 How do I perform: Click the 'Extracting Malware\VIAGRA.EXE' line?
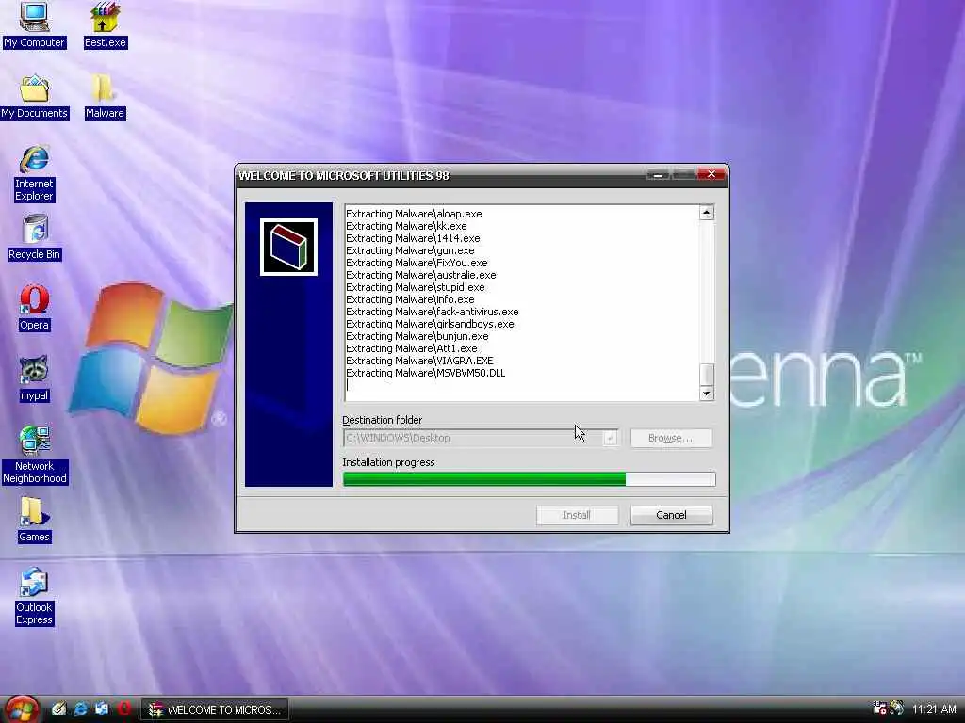tap(419, 361)
